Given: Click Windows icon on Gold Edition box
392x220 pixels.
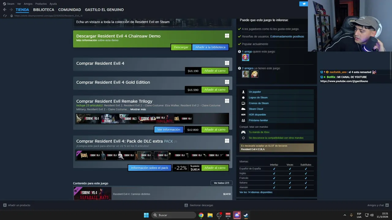Looking at the screenshot, I should [227, 82].
